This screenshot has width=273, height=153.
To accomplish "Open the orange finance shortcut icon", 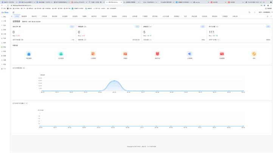I will (254, 54).
